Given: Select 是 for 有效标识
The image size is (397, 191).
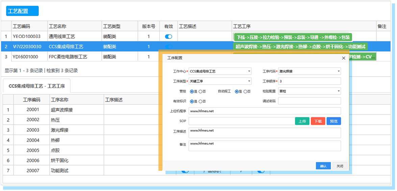Looking at the screenshot, I should [x=192, y=102].
